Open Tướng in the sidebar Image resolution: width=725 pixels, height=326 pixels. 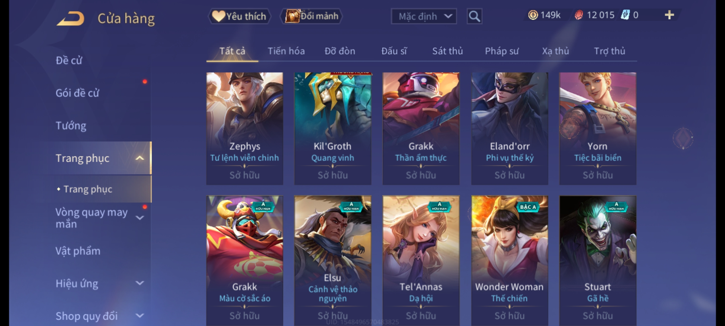71,126
